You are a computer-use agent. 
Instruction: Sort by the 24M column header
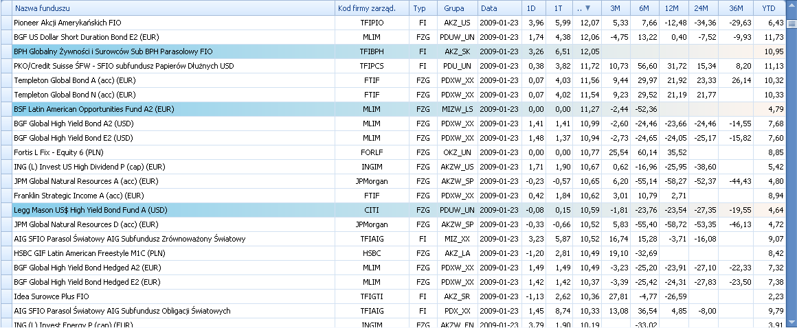704,8
